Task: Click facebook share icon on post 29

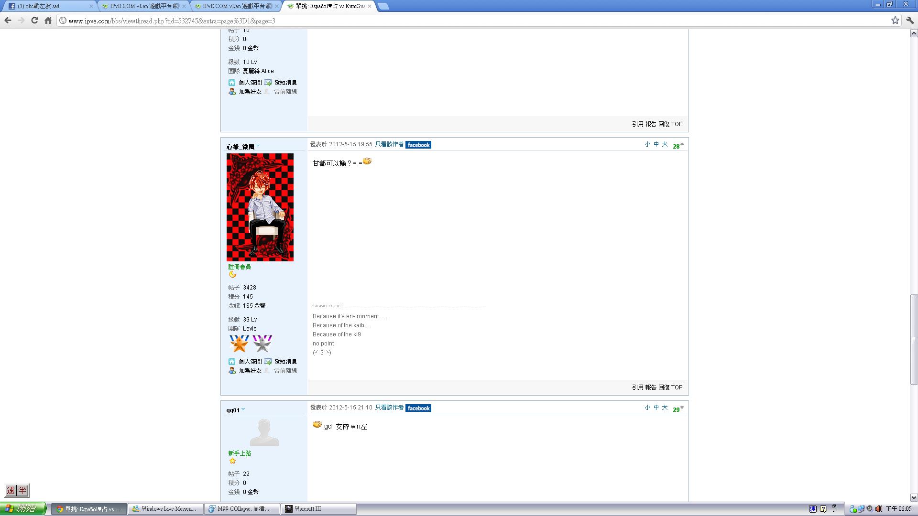Action: click(418, 408)
